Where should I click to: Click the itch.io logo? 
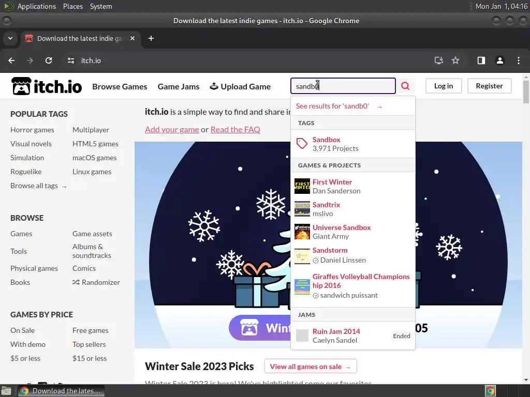tap(46, 86)
